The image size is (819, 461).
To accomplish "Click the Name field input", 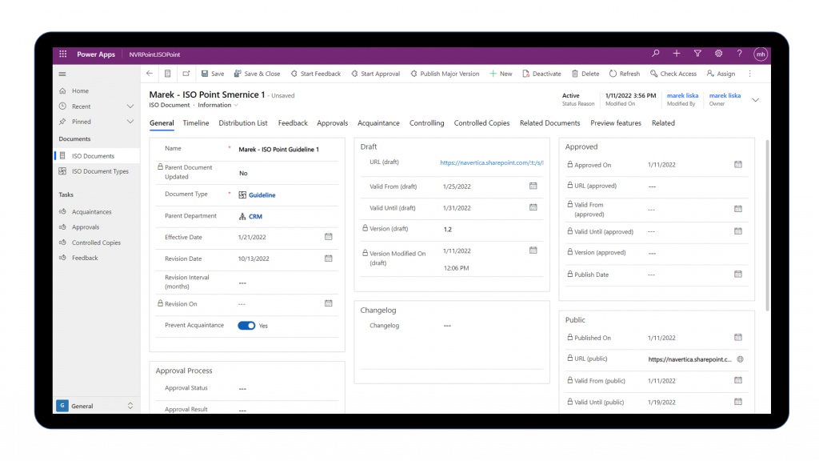I will coord(287,149).
